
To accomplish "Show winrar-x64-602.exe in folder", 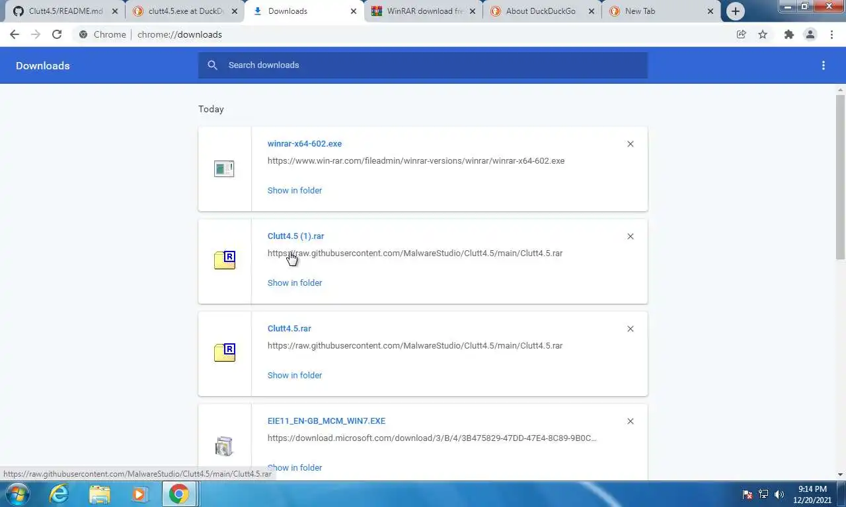I will (x=295, y=190).
